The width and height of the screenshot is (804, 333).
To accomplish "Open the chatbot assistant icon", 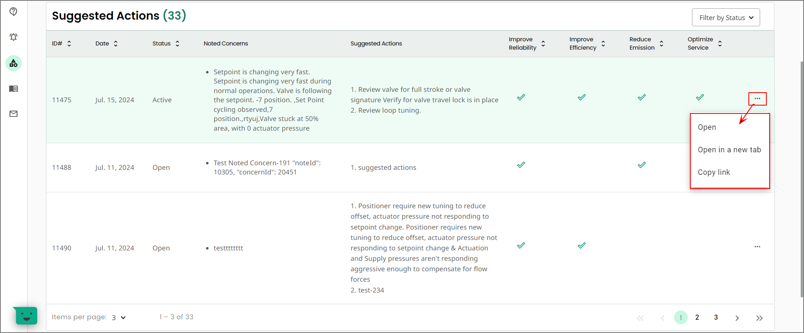I will tap(25, 316).
